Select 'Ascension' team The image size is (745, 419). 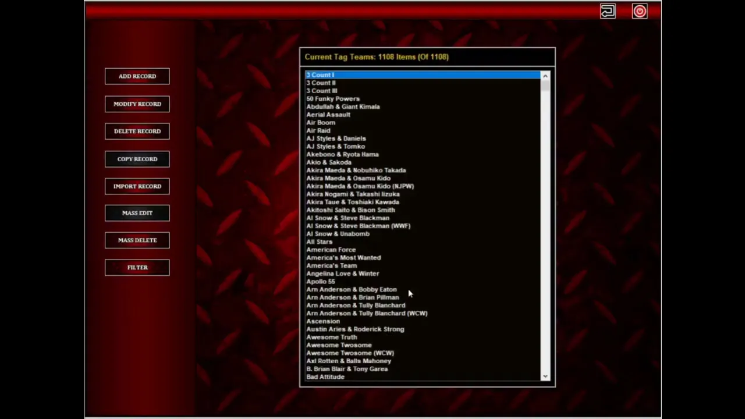[423, 321]
